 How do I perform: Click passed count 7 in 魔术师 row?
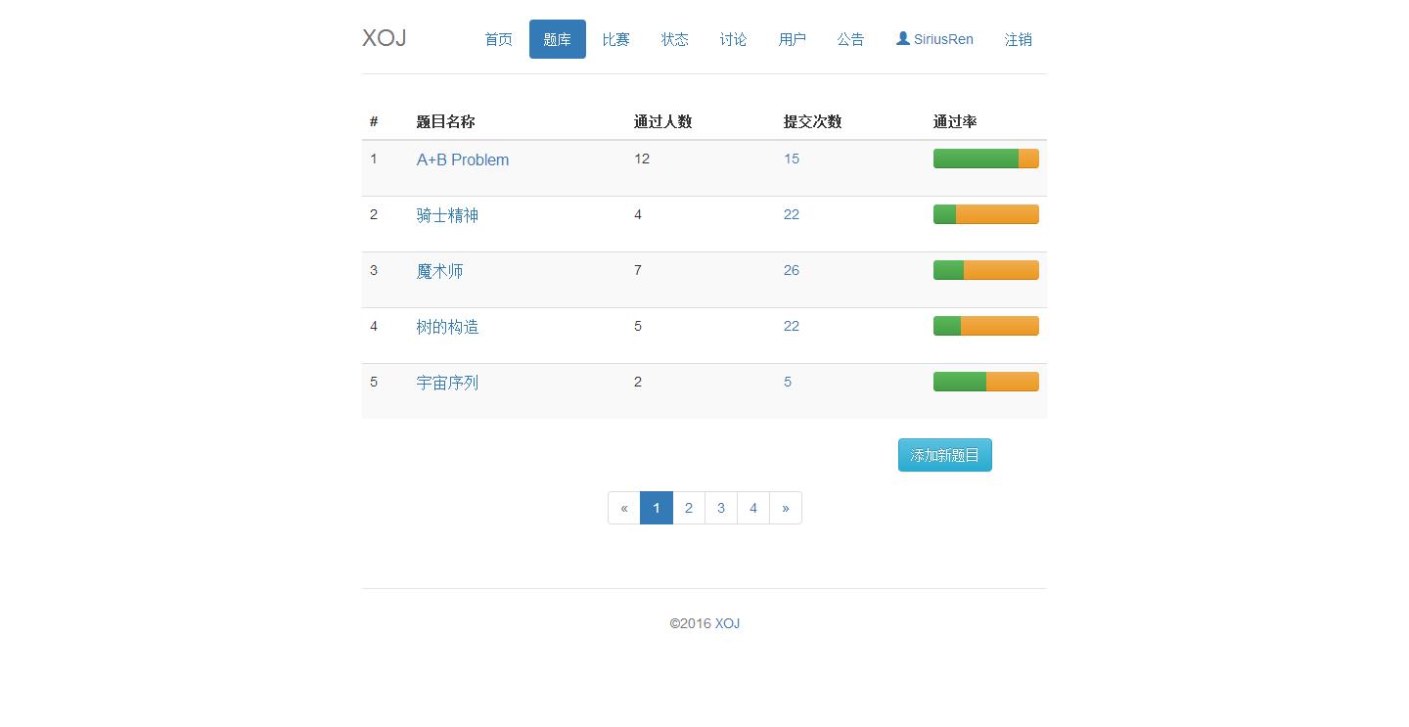click(638, 270)
